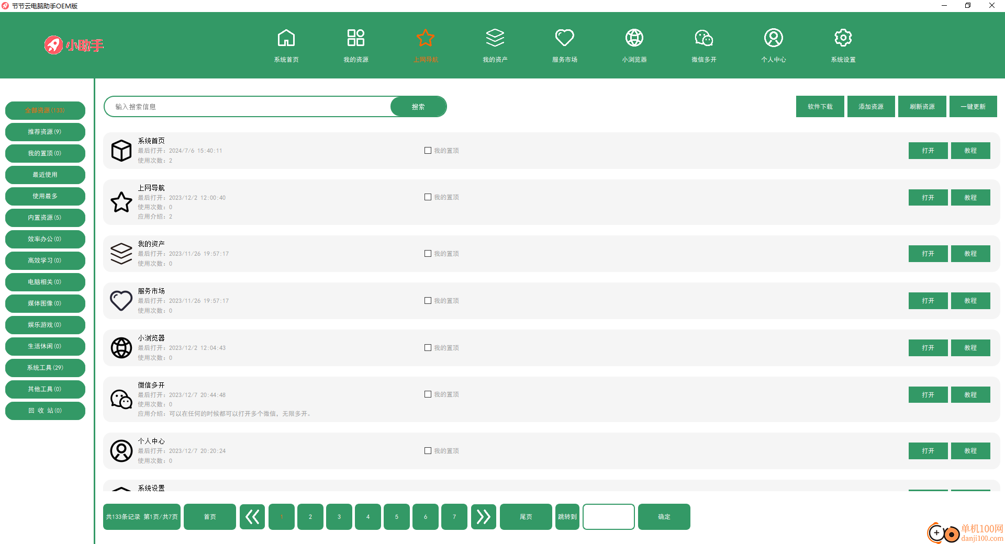Select 全部资源 (133) category
1005x544 pixels.
pos(45,110)
